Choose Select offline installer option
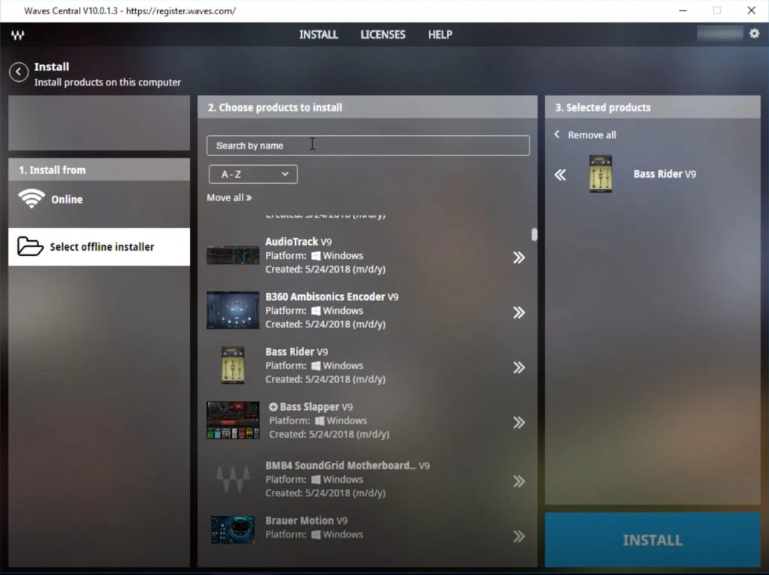 pos(99,246)
